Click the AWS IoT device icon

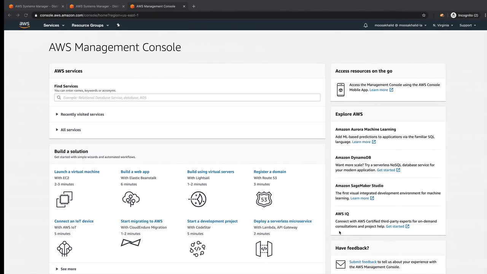click(64, 249)
